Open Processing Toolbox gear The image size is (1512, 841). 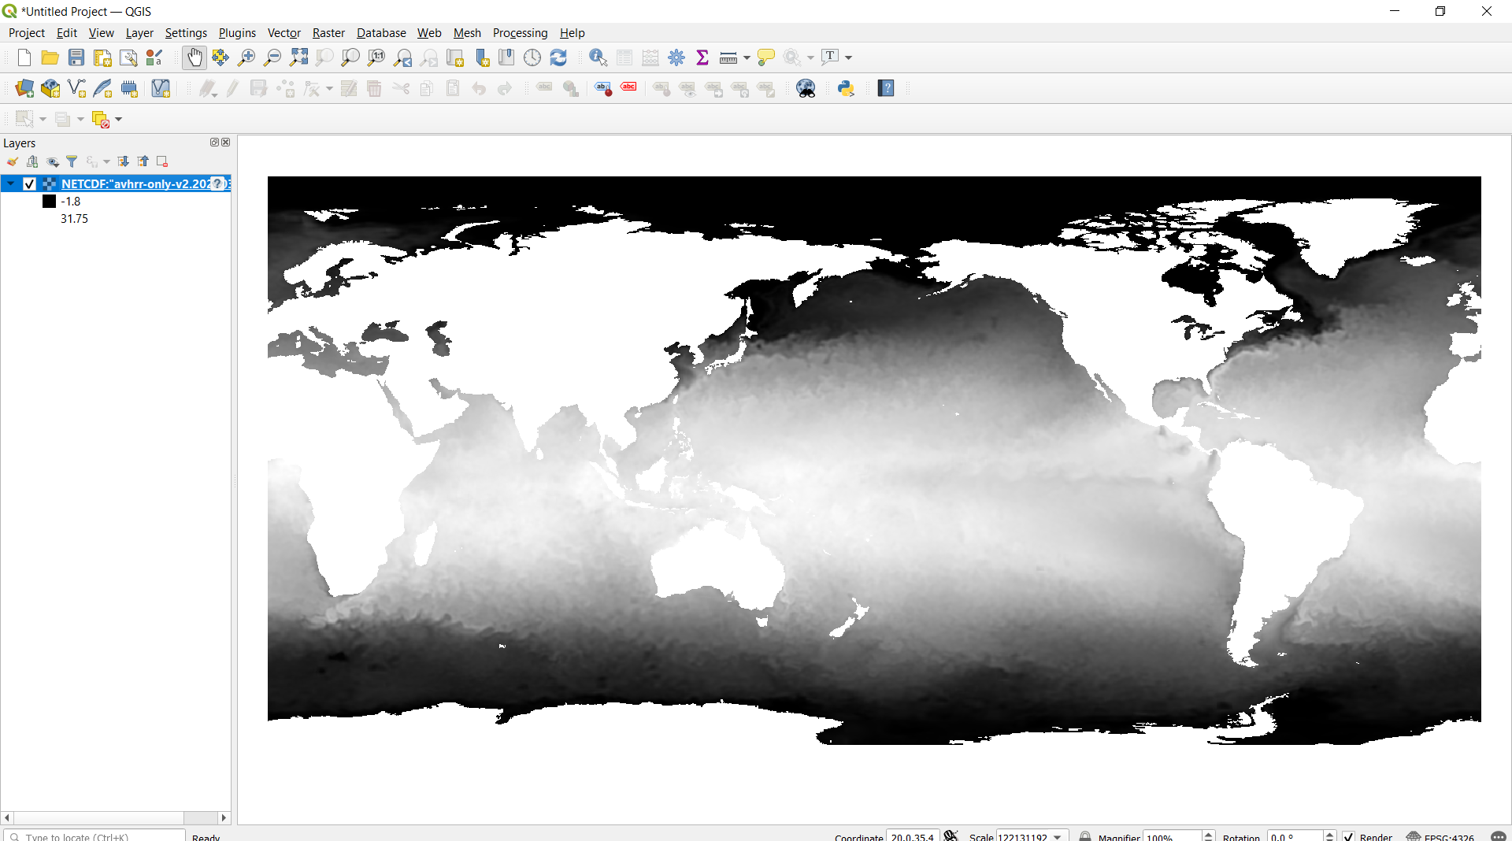coord(676,57)
